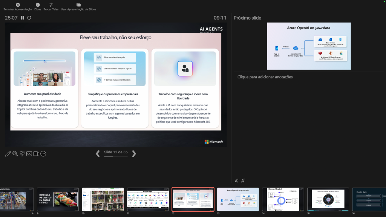This screenshot has width=386, height=217.
Task: Pause the presentation timer
Action: pos(22,18)
